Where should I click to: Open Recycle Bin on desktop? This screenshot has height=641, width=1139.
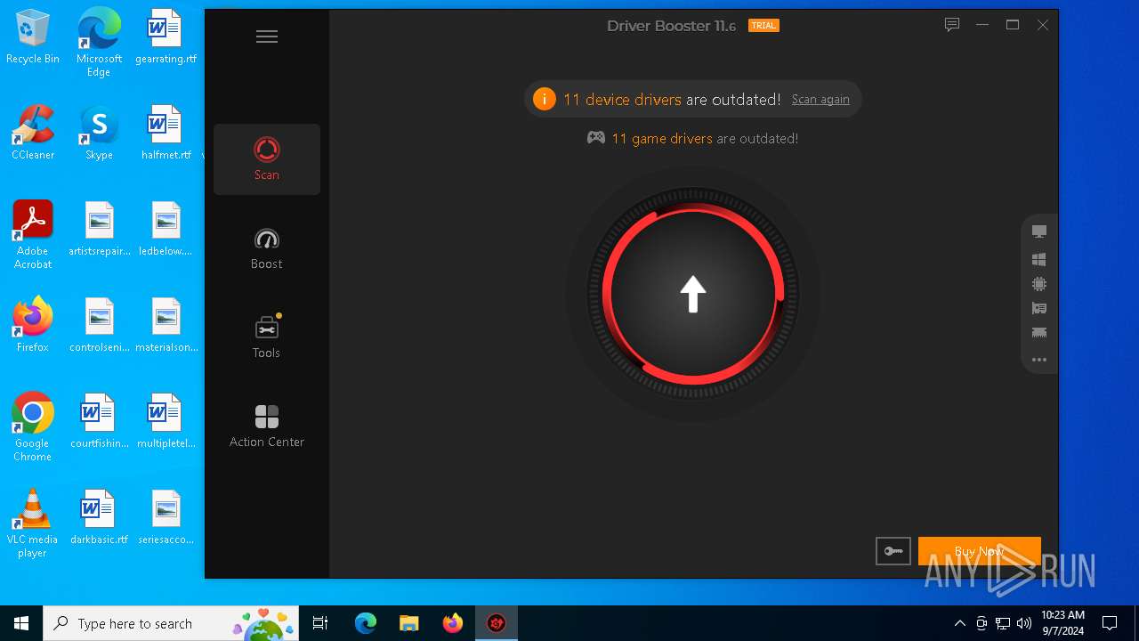point(33,37)
